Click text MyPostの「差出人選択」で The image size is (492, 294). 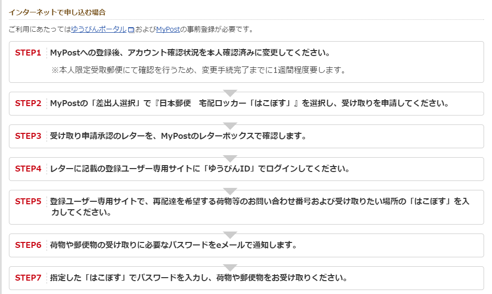click(x=100, y=103)
